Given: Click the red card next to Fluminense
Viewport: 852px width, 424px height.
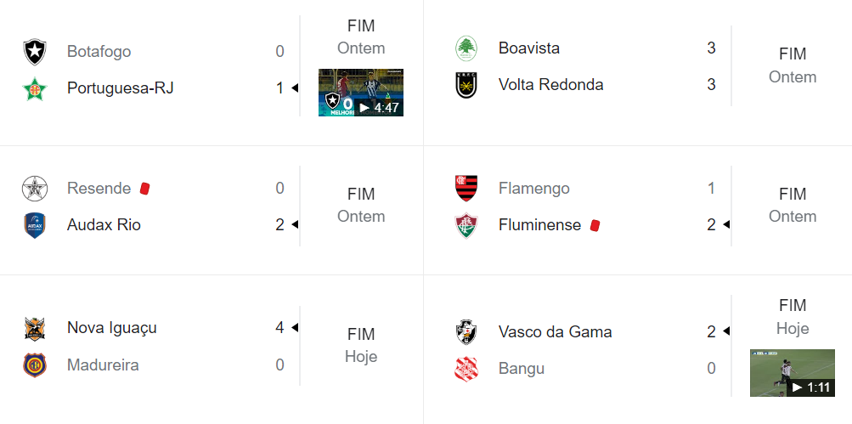Looking at the screenshot, I should (x=595, y=225).
